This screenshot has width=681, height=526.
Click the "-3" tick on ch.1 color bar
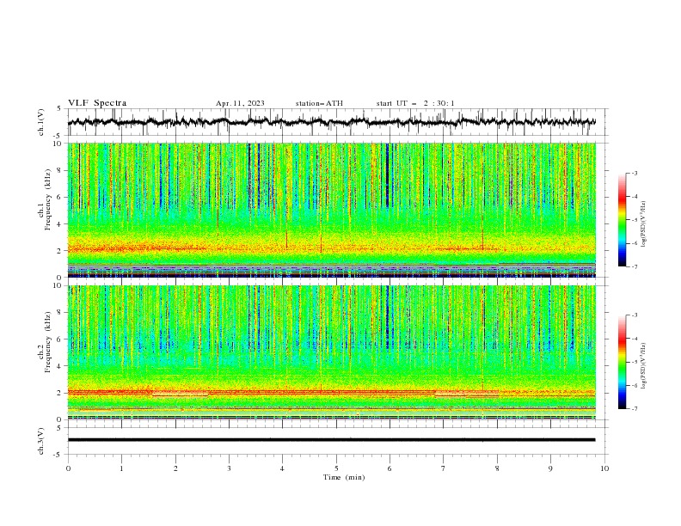[634, 173]
